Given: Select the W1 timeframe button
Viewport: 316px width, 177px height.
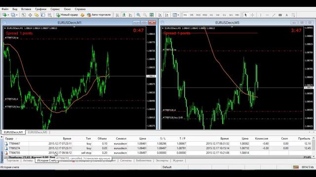Looking at the screenshot, I should pyautogui.click(x=231, y=15).
